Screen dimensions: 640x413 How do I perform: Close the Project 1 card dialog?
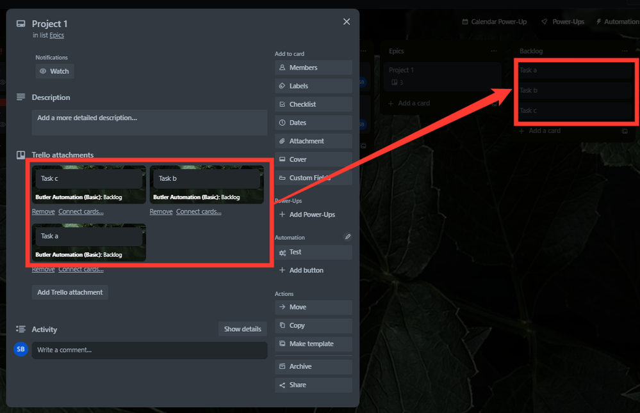pyautogui.click(x=347, y=22)
